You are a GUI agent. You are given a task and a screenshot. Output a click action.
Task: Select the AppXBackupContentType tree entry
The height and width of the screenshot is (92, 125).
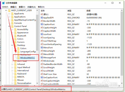coord(25,20)
